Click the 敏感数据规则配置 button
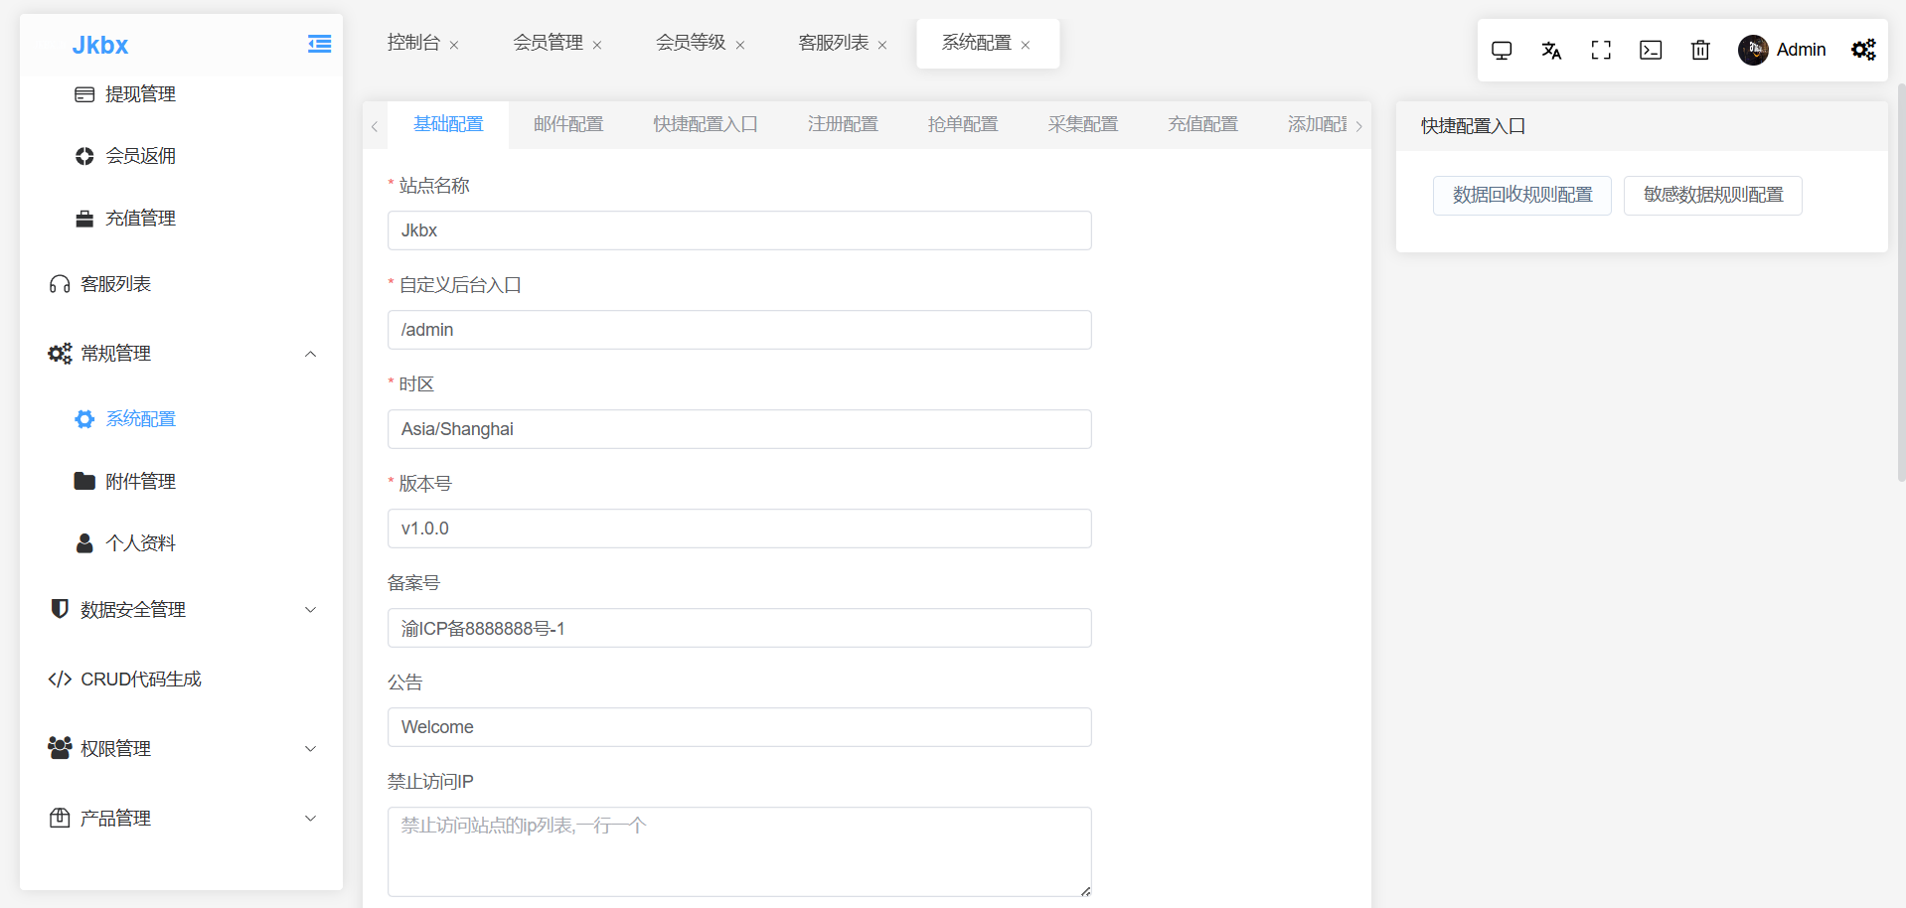 1712,195
